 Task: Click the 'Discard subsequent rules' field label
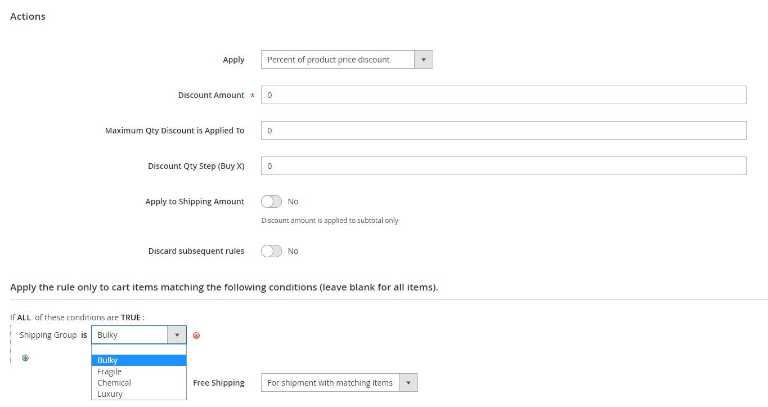click(x=196, y=251)
